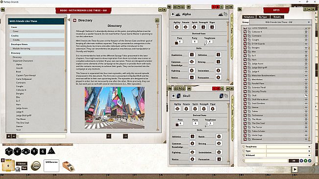Screen dimensions: 319x179
Task: Pick up the d8 die
Action: tap(34, 152)
